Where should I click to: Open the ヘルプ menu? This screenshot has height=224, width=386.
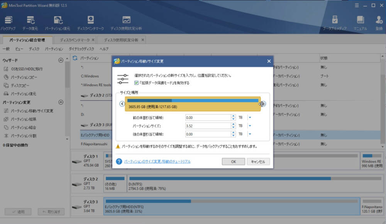pos(104,49)
